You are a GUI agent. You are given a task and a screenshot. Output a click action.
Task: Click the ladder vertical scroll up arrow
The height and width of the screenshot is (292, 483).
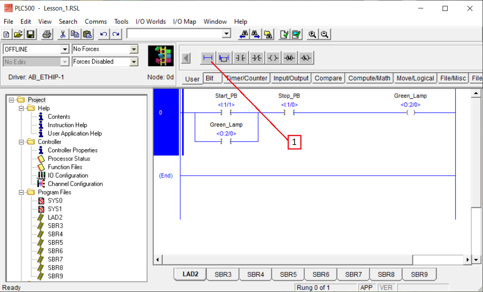pyautogui.click(x=476, y=93)
